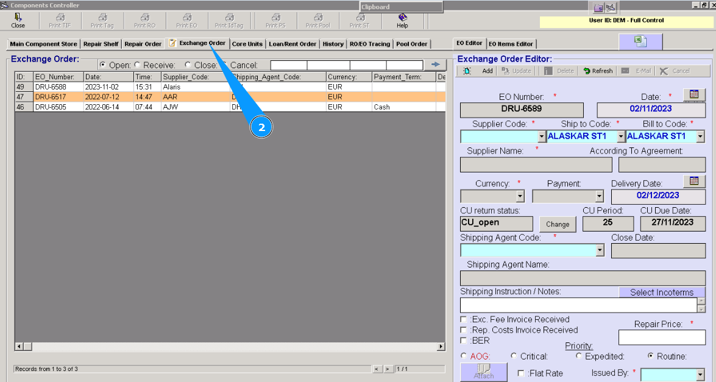This screenshot has height=382, width=716.
Task: Open calendar next to Date field
Action: (694, 94)
